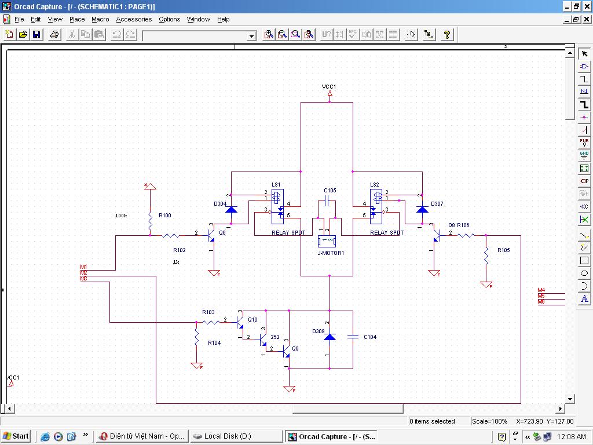Select the Place Power PWR tool
593x445 pixels.
584,143
